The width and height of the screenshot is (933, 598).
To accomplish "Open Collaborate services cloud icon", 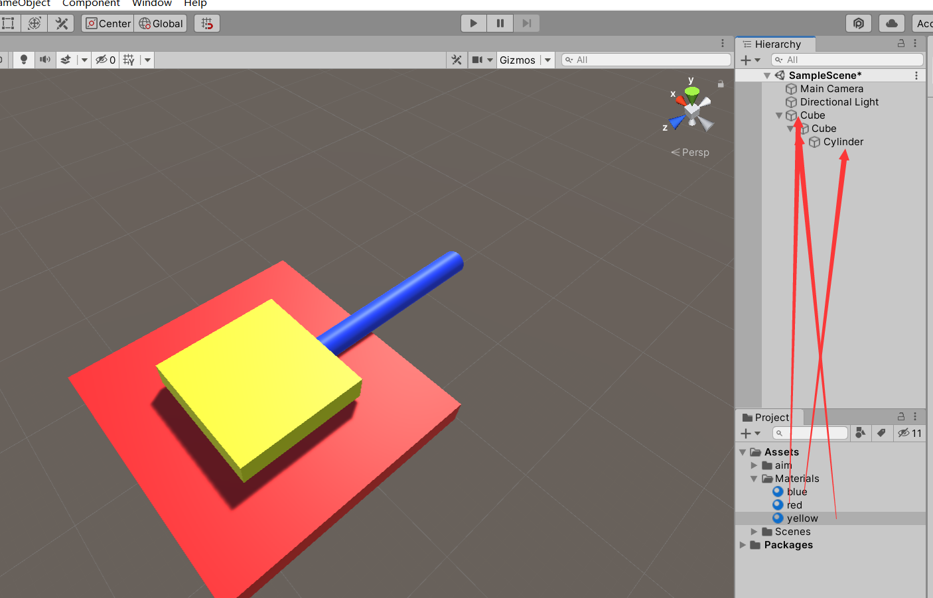I will tap(891, 23).
